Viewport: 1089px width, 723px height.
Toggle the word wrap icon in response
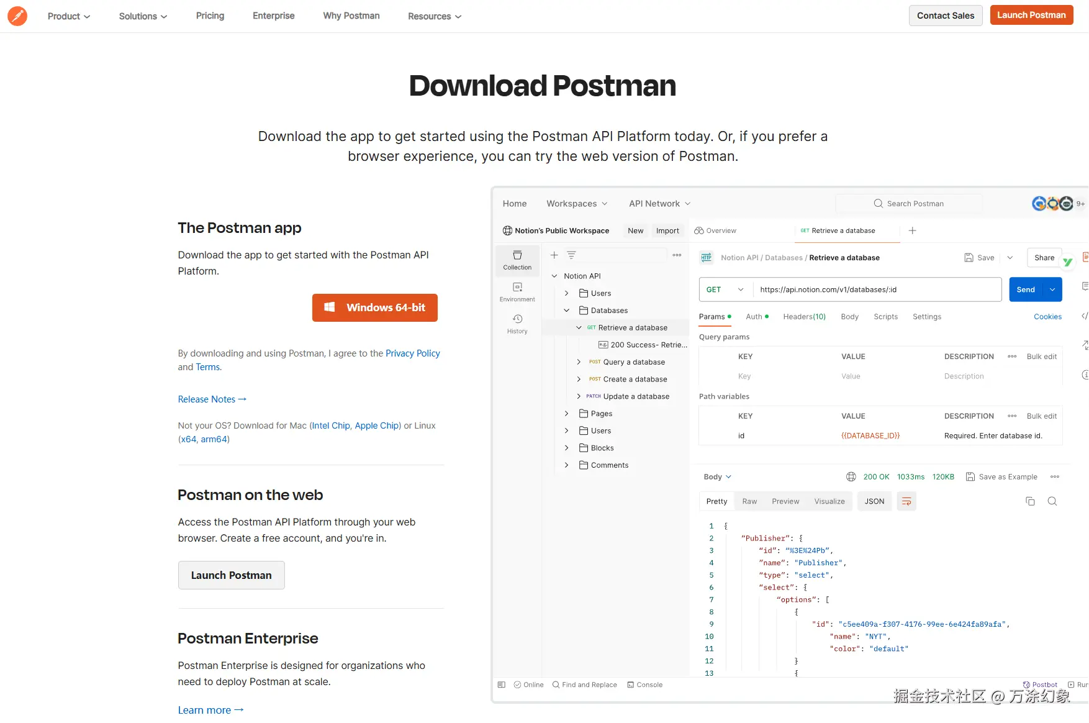coord(906,501)
